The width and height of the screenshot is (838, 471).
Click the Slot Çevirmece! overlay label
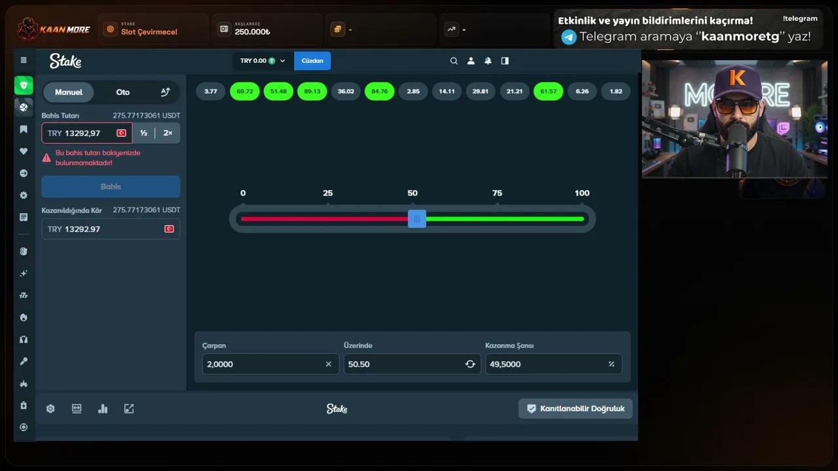pos(149,32)
